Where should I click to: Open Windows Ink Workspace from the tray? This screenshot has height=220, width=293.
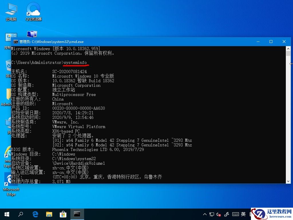pyautogui.click(x=227, y=214)
